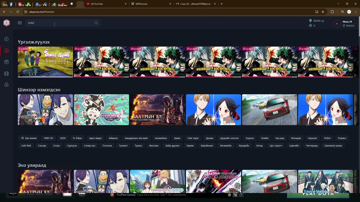
Task: Switch to the Gmail Спам tab
Action: point(196,4)
